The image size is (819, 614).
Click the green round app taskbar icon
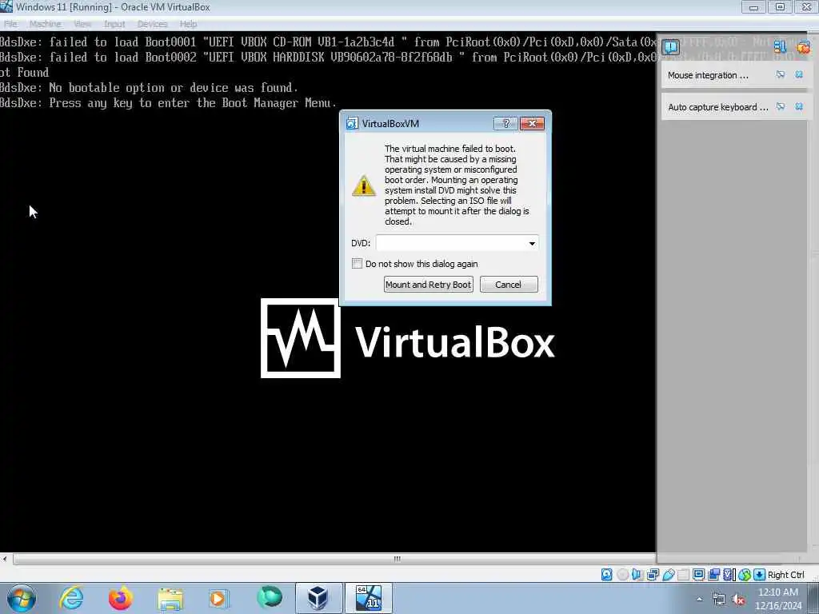coord(270,597)
